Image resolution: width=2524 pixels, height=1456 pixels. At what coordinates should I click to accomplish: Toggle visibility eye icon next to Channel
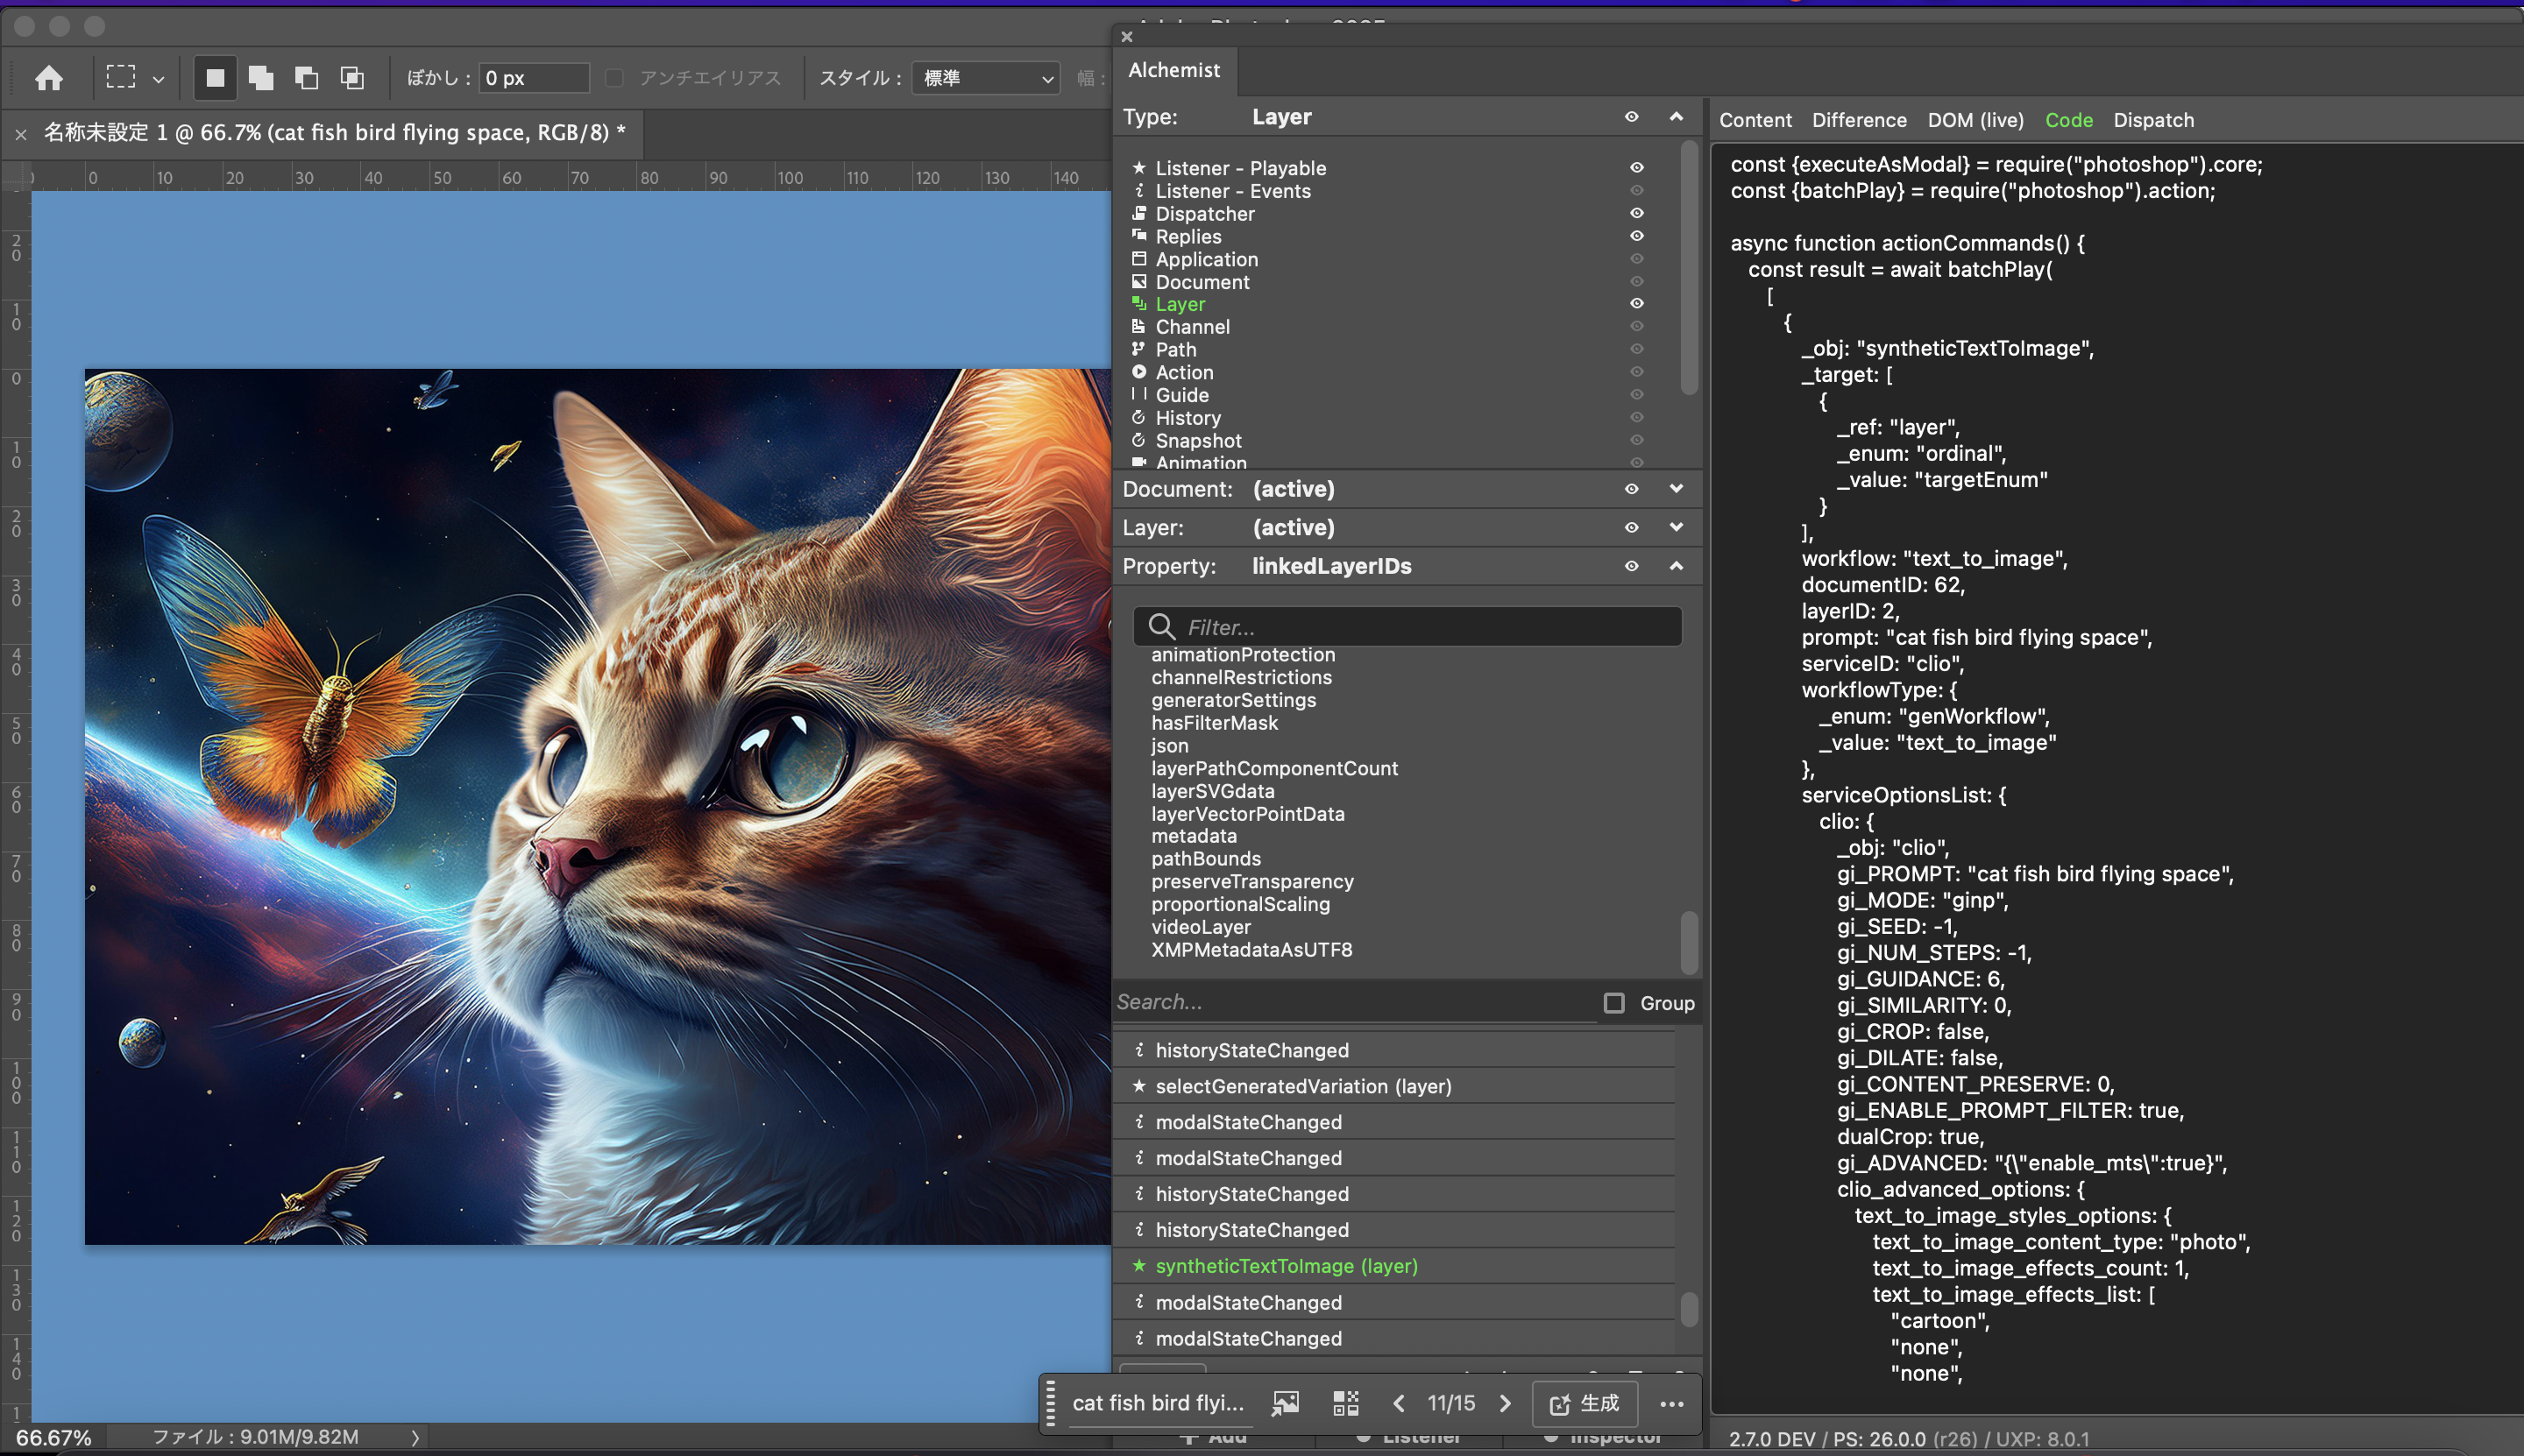[x=1636, y=326]
